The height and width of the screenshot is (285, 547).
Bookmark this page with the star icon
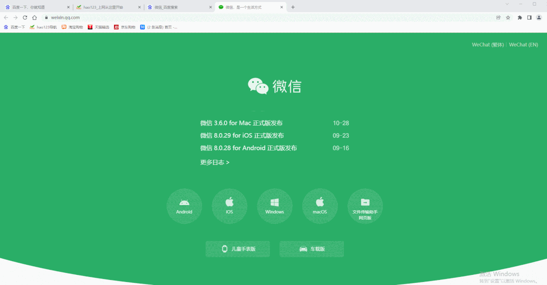(508, 17)
